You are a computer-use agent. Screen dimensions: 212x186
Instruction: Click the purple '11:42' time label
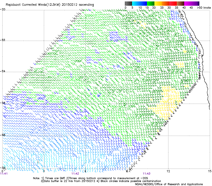(x=75, y=174)
